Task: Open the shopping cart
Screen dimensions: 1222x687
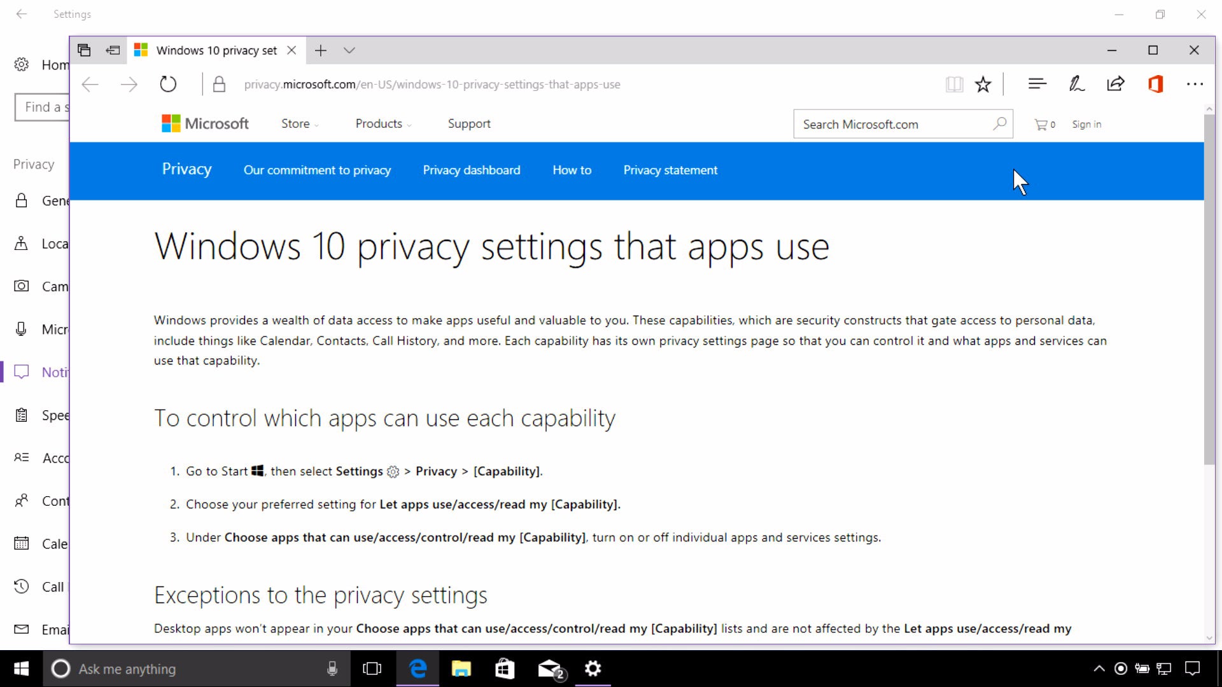Action: tap(1044, 125)
